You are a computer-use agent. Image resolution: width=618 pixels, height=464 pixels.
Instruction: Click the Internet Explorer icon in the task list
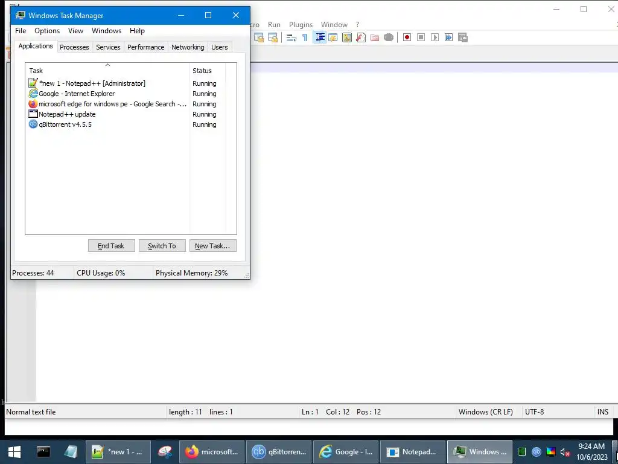[x=33, y=94]
